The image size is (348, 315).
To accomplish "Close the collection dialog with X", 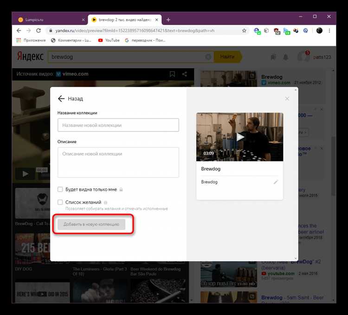I will (x=287, y=98).
